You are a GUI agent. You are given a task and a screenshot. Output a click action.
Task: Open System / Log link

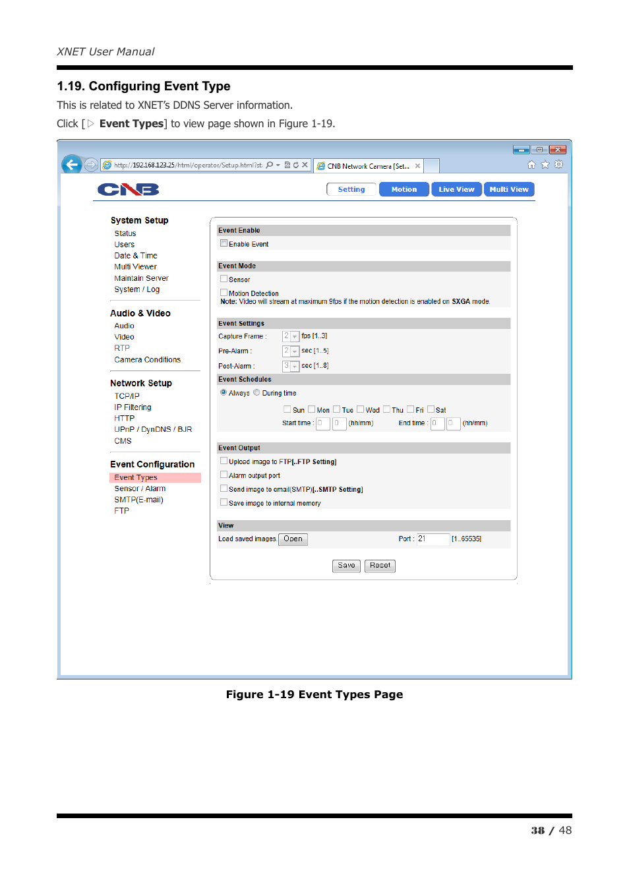click(x=137, y=289)
